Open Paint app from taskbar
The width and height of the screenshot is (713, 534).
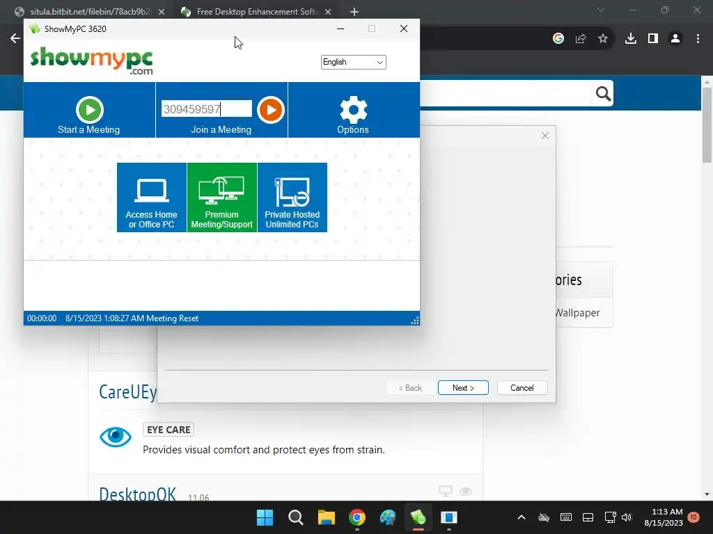[388, 517]
